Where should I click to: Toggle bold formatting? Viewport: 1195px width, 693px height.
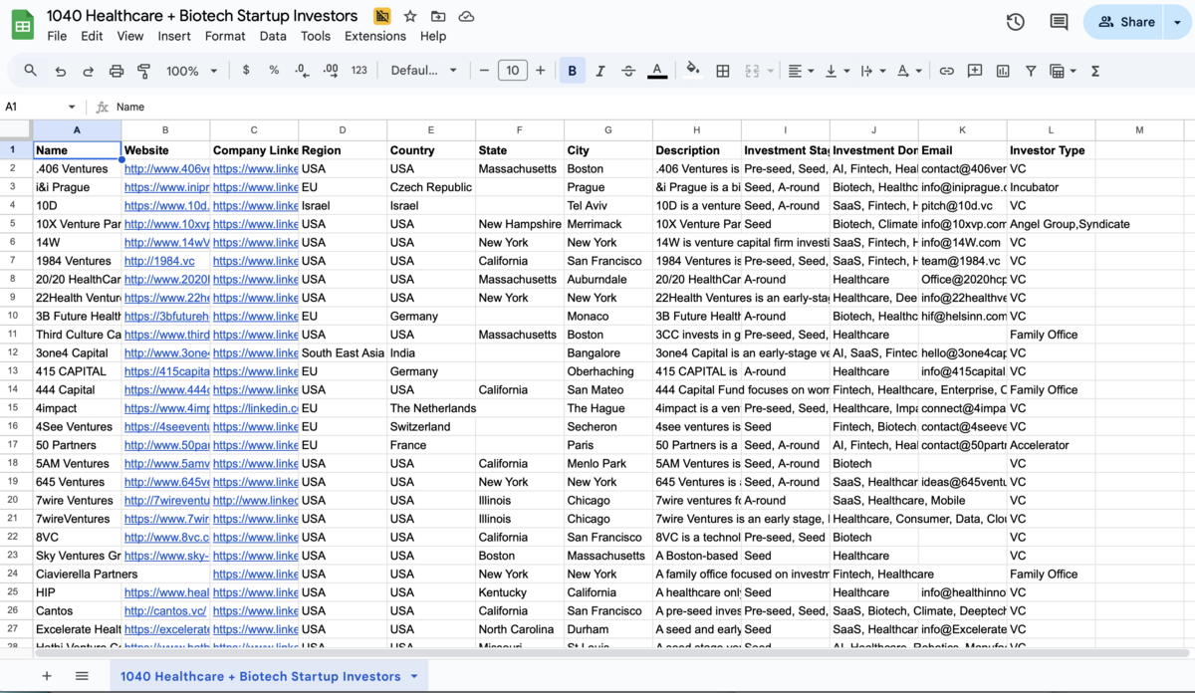pyautogui.click(x=572, y=71)
